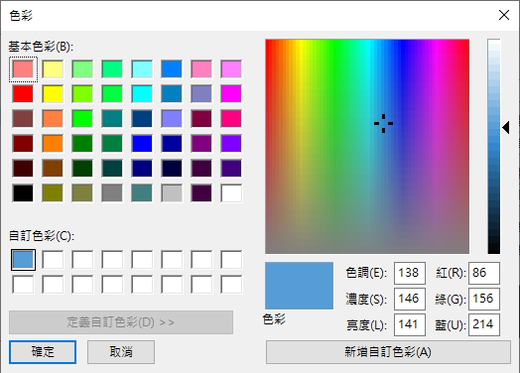This screenshot has width=520, height=373.
Task: Click the 確定 button
Action: click(43, 352)
